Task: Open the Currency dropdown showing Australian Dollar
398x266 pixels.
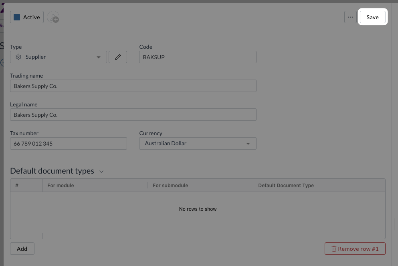Action: tap(198, 144)
